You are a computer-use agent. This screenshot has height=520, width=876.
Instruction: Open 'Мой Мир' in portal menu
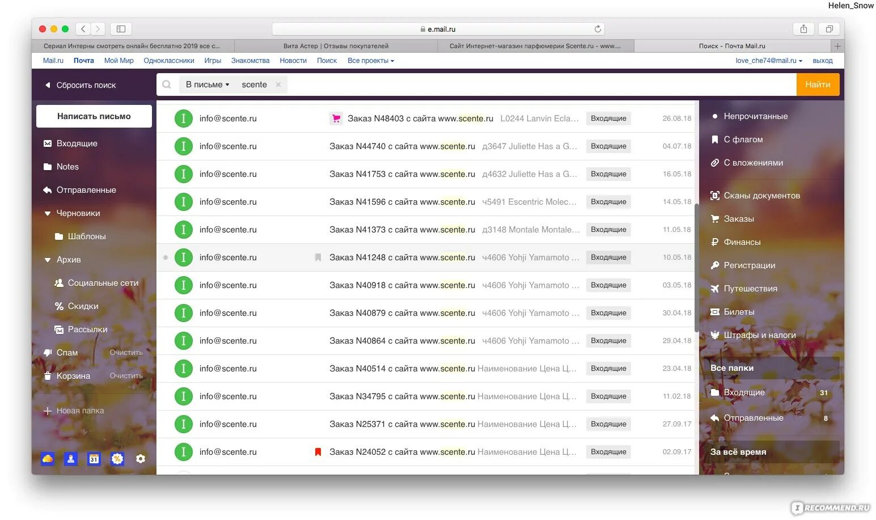coord(119,61)
